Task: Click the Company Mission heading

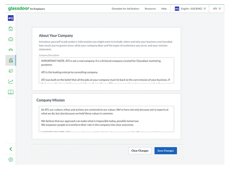Action: click(x=51, y=100)
